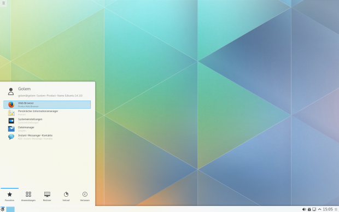Switch to the Verlauf tab
Screen dimensions: 339x212
pyautogui.click(x=66, y=196)
